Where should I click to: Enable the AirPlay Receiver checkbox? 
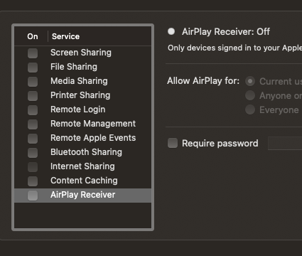click(x=33, y=196)
